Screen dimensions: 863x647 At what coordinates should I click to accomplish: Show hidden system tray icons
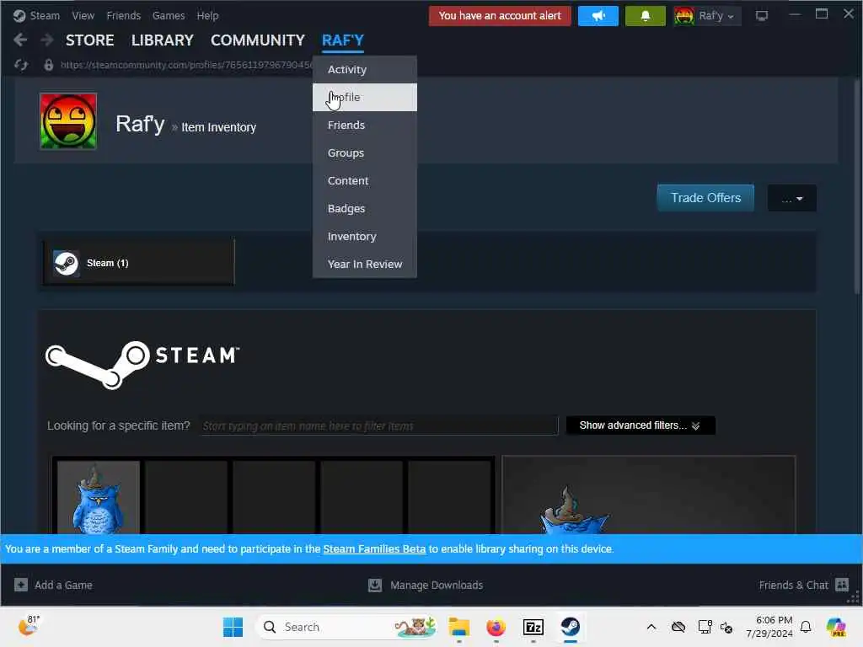pos(651,627)
